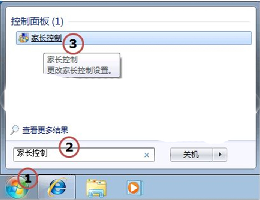Click the circled number 3 annotation

(x=73, y=44)
